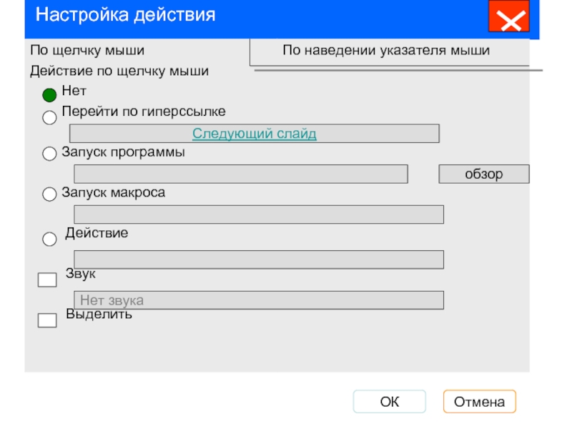Confirm with the ОК button

[389, 402]
